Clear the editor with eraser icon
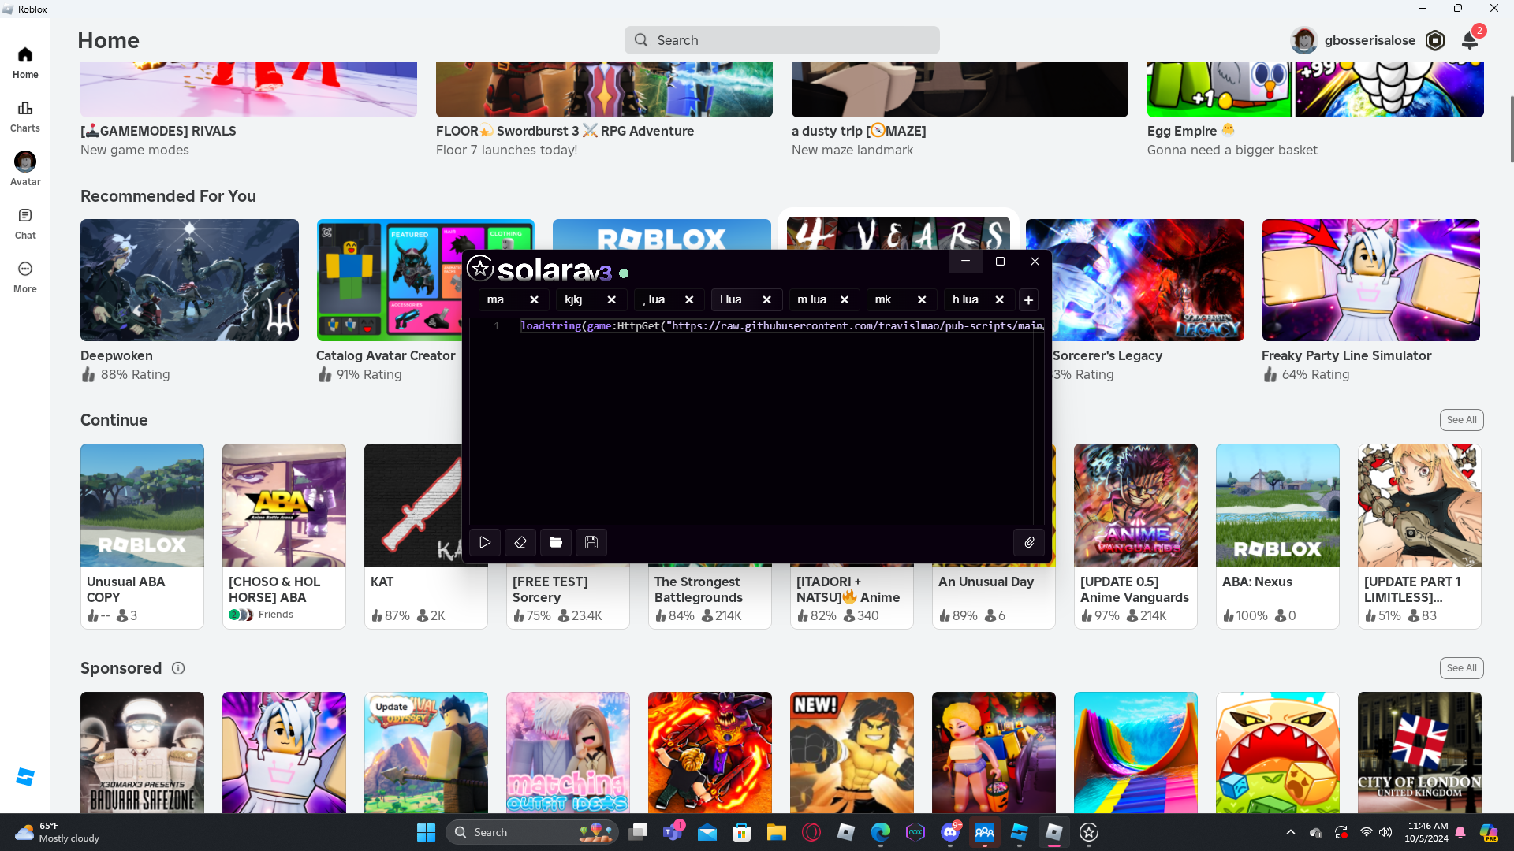 [x=520, y=542]
